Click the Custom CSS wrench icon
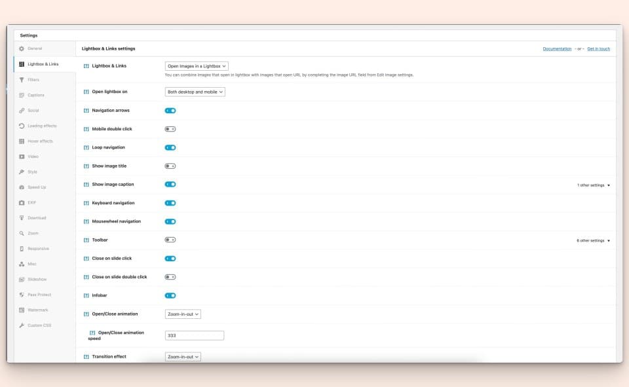This screenshot has height=387, width=629. pyautogui.click(x=22, y=325)
